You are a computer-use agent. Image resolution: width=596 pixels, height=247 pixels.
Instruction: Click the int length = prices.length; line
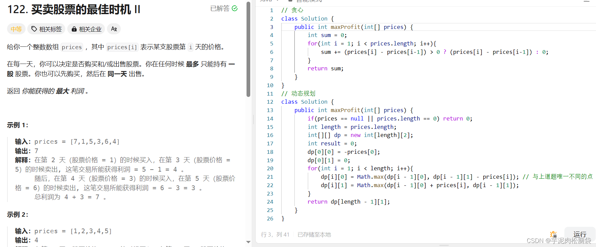coord(352,127)
